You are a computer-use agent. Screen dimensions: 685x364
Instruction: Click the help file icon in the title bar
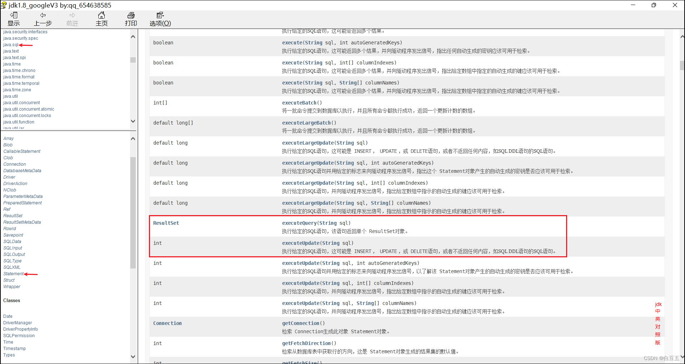point(3,5)
